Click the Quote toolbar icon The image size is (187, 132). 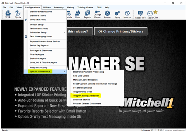[x=18, y=14]
